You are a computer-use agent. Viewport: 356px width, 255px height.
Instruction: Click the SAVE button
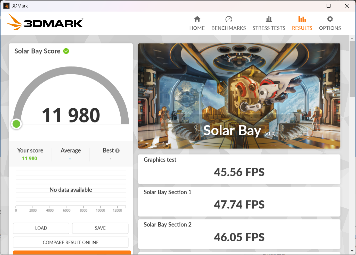coord(100,228)
